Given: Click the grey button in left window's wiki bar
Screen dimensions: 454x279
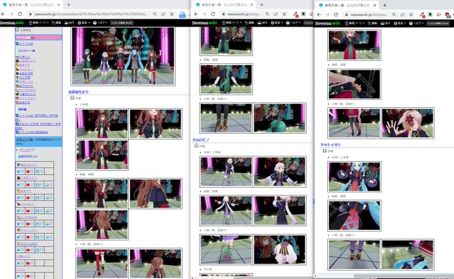Looking at the screenshot, I should (122, 23).
